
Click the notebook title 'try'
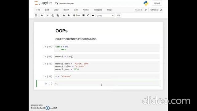pos(57,3)
